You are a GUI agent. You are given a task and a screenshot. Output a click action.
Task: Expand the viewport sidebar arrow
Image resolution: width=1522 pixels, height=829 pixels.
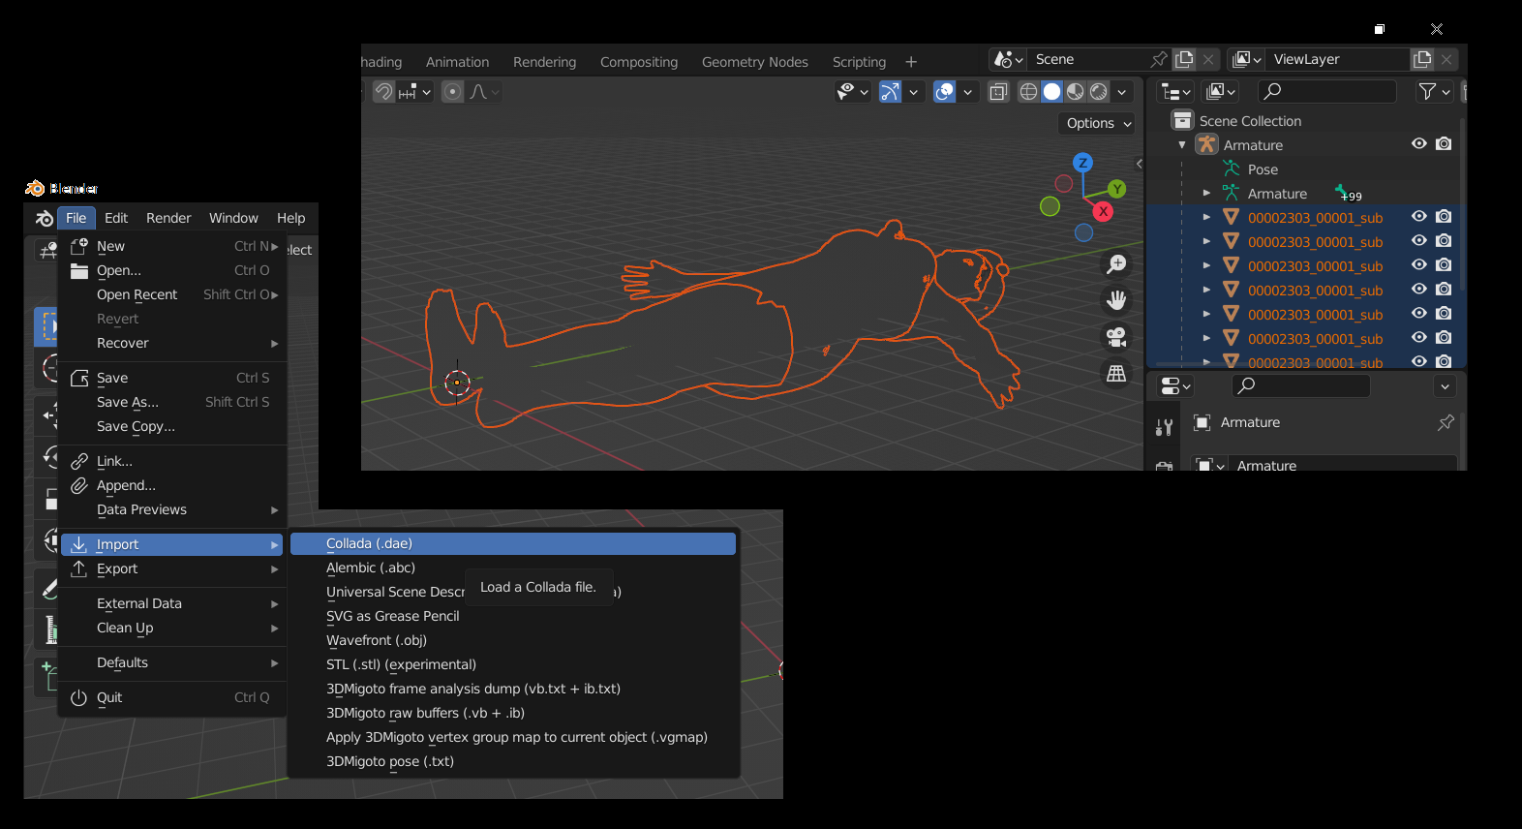click(1140, 164)
